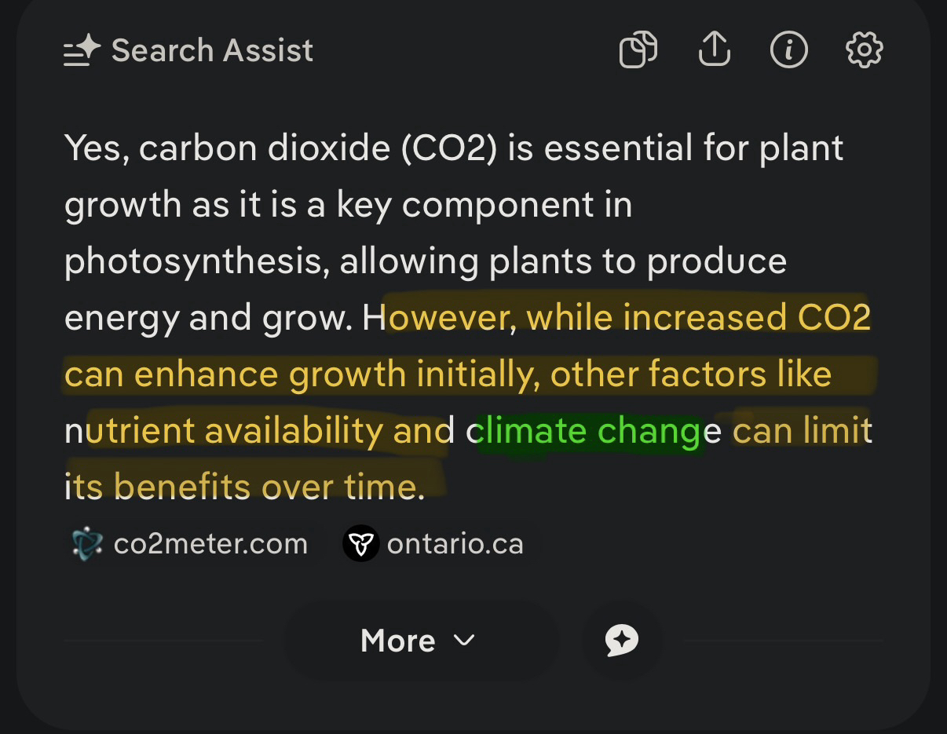This screenshot has height=734, width=947.
Task: Open the info icon details
Action: coord(788,51)
